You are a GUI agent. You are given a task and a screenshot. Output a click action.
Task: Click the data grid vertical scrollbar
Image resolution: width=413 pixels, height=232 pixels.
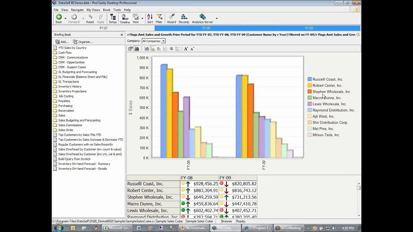click(358, 200)
